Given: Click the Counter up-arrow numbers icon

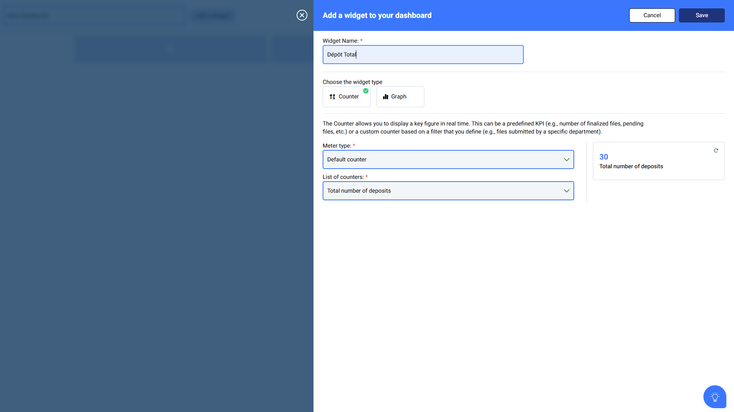Looking at the screenshot, I should (x=332, y=97).
